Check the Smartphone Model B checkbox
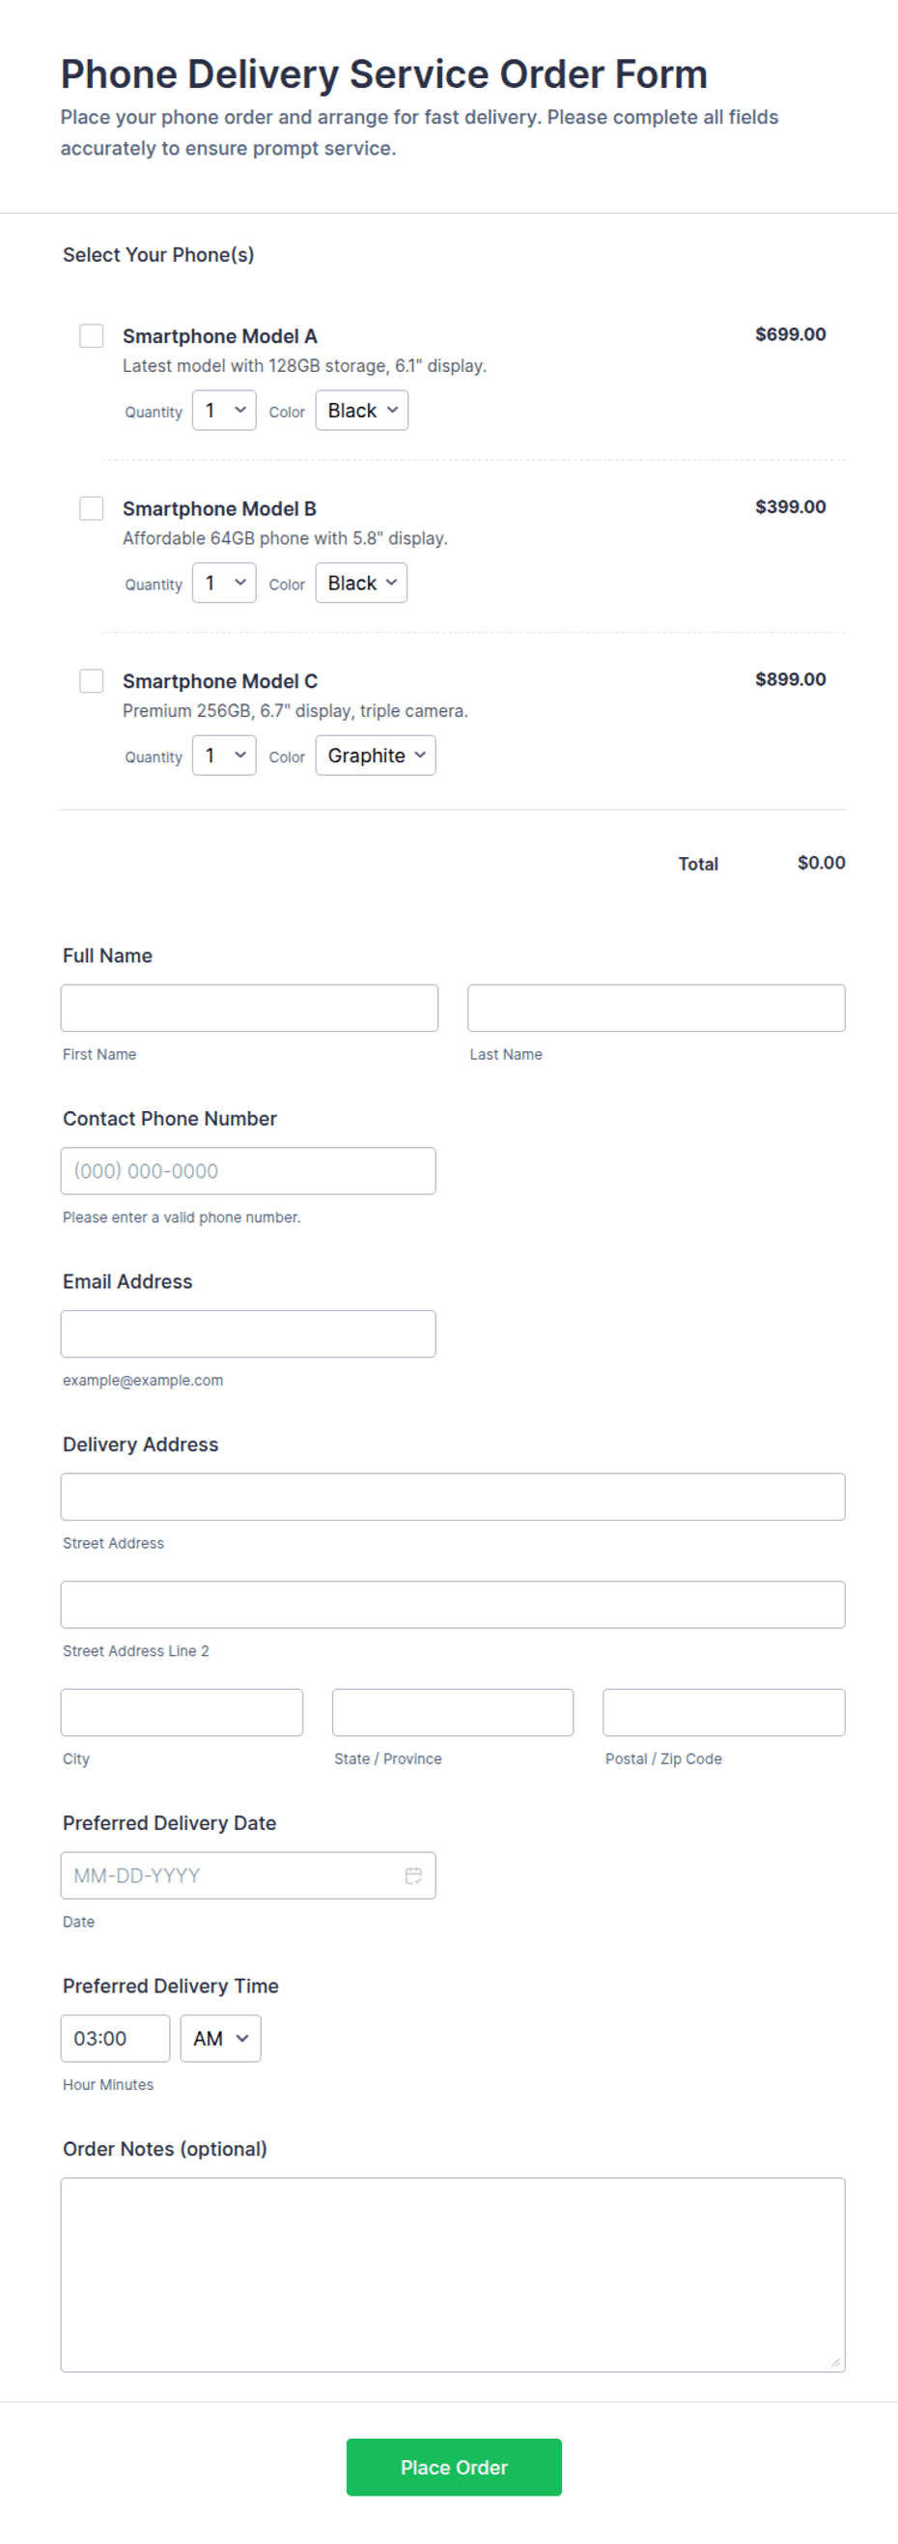 tap(92, 508)
